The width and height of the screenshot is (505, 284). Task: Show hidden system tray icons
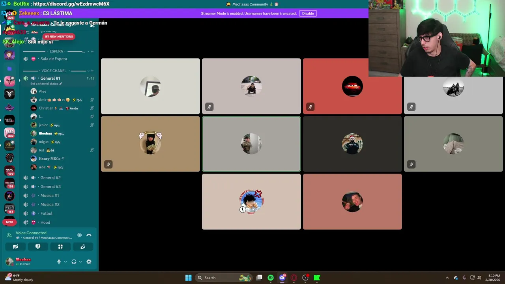pyautogui.click(x=447, y=278)
